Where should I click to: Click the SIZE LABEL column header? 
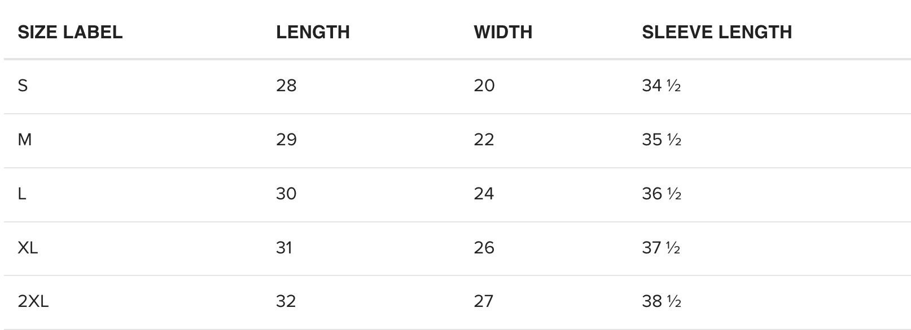click(x=70, y=32)
